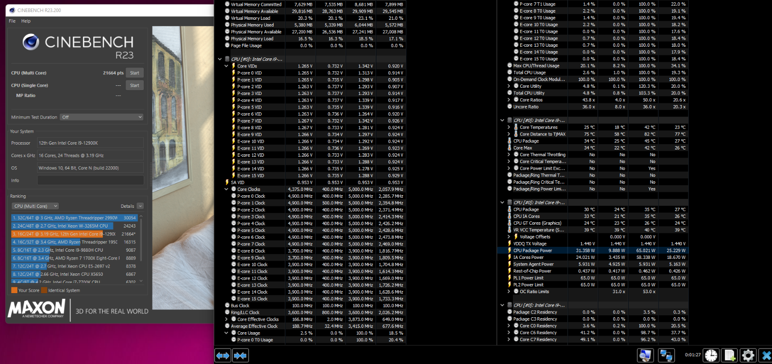Select the Intel Core i9-9880H ranking row

click(74, 250)
